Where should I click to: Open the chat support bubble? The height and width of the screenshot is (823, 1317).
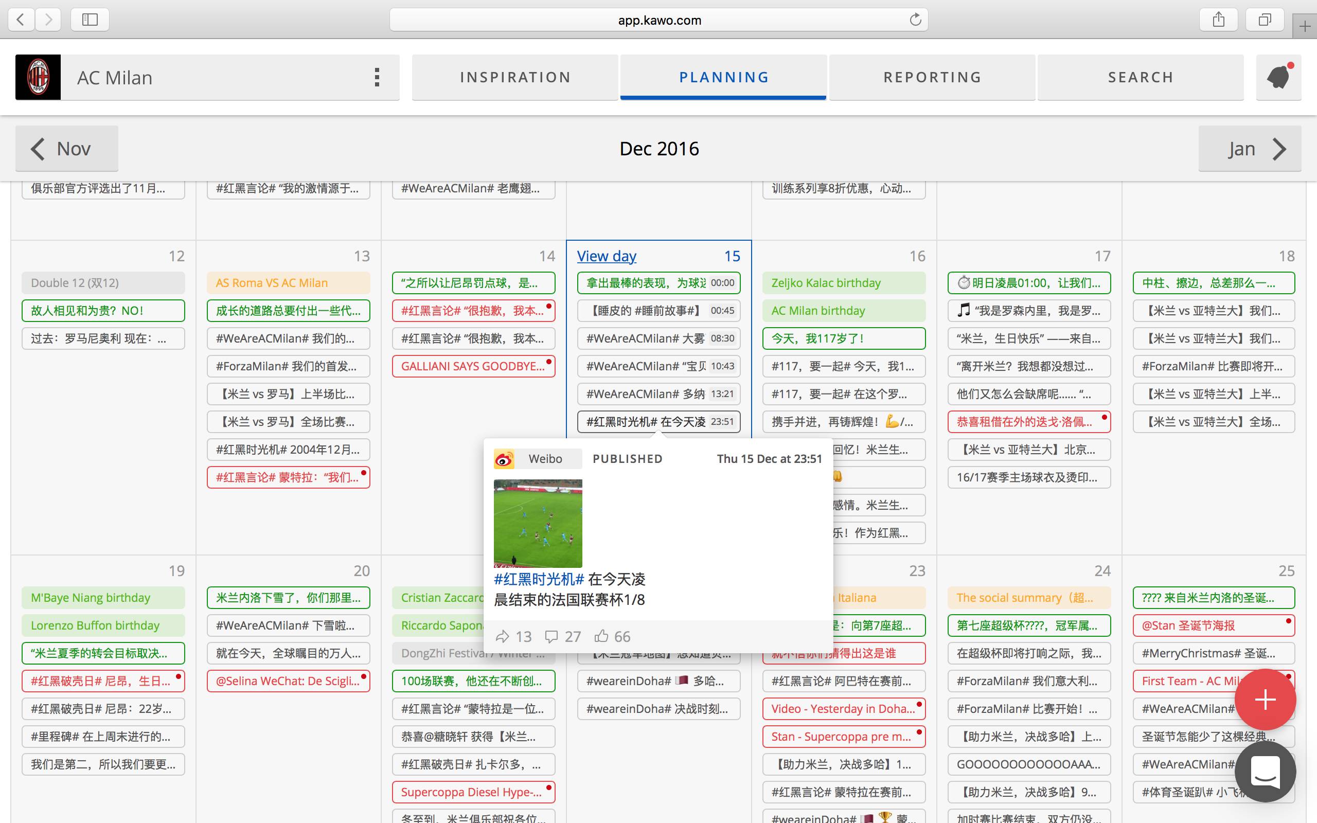click(x=1266, y=771)
